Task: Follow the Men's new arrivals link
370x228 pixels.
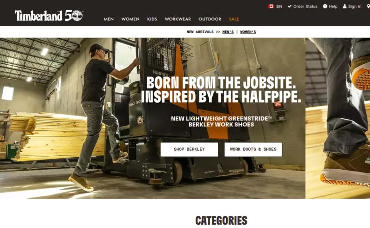Action: (x=228, y=32)
